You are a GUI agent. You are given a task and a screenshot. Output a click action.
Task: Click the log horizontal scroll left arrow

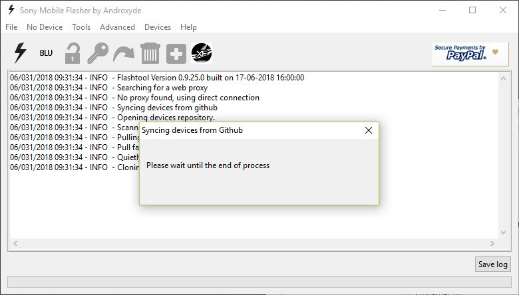15,243
